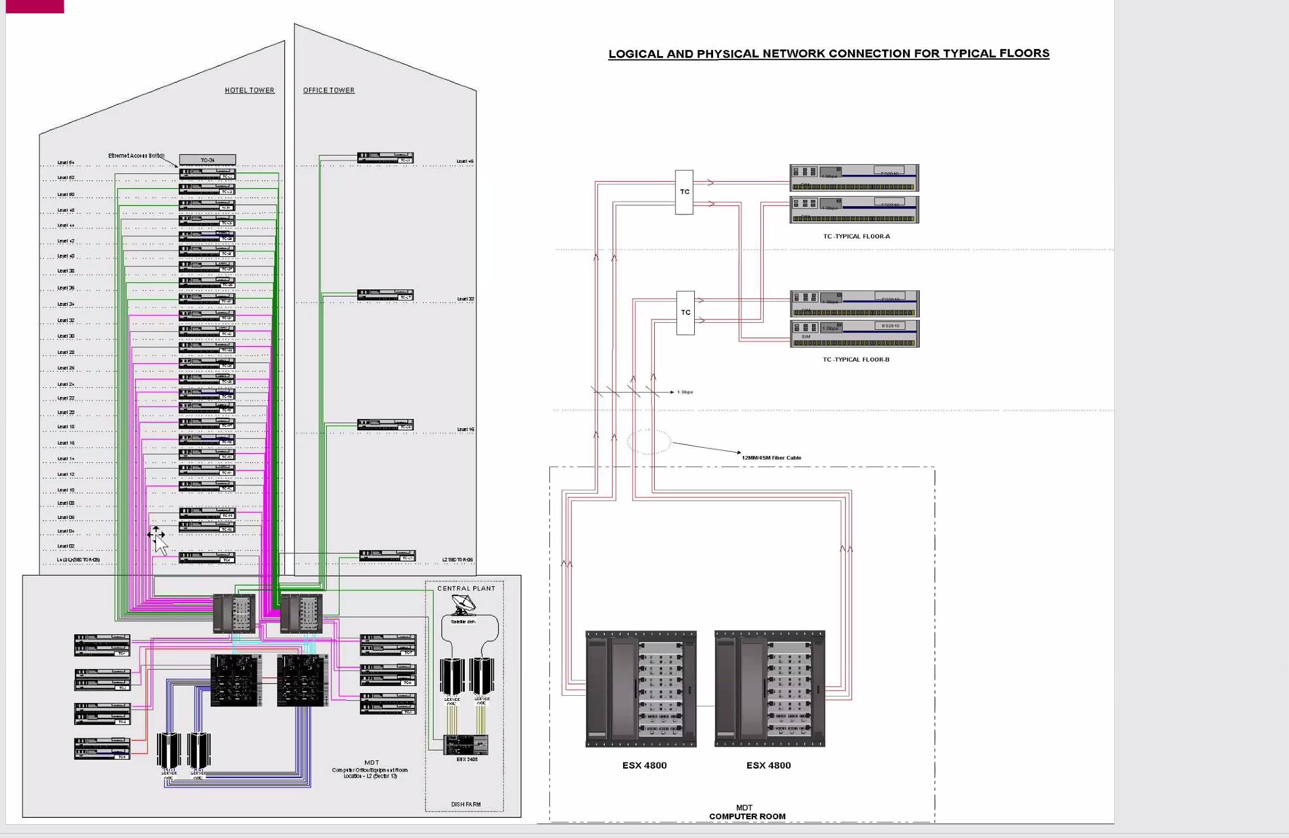Select the TC box for Typical Floor-B
The height and width of the screenshot is (838, 1289).
coord(685,313)
